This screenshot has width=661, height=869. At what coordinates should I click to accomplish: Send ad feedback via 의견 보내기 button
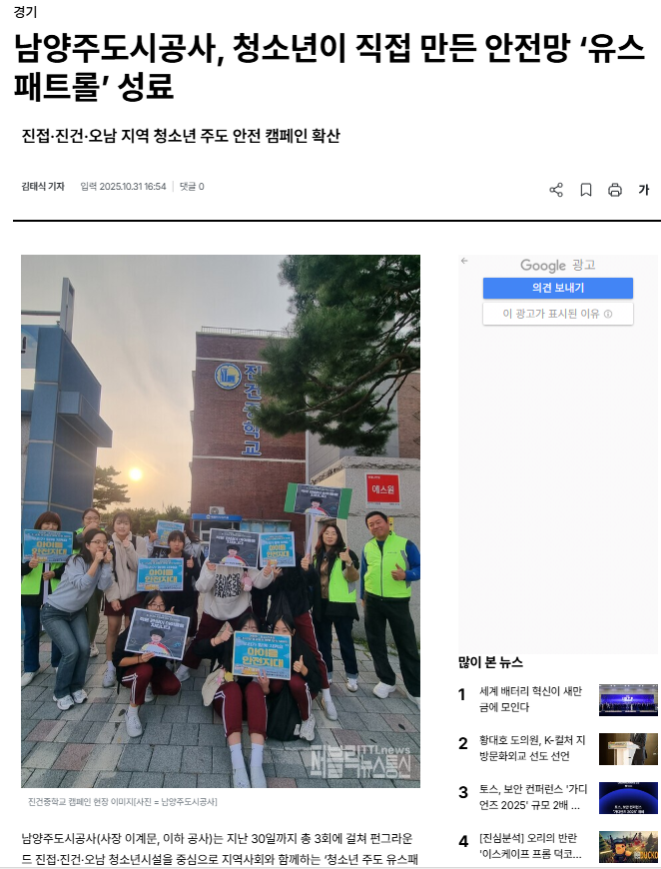558,288
